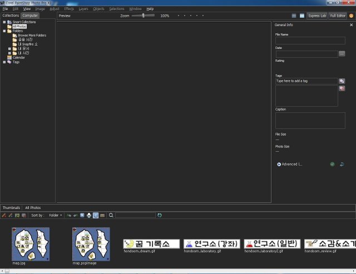Click the printer icon
Viewport: 356px width, 274px height.
(89, 215)
